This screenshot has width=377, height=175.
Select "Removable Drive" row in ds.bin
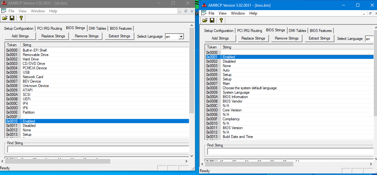click(97, 55)
